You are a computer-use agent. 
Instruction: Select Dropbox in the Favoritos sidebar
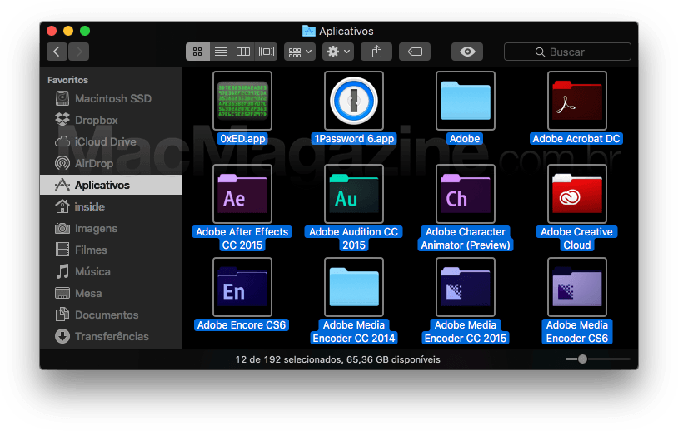coord(96,120)
